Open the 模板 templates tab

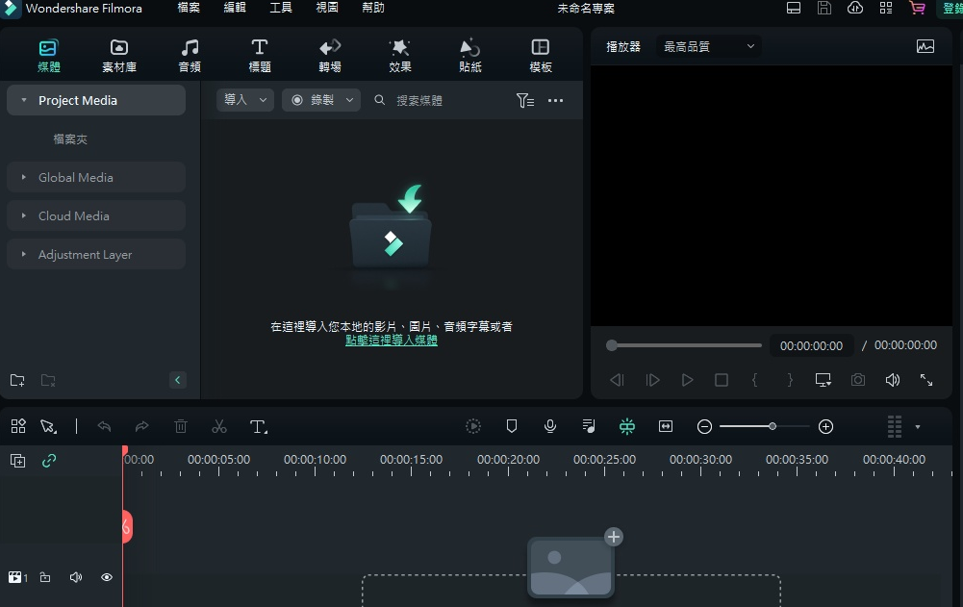541,55
